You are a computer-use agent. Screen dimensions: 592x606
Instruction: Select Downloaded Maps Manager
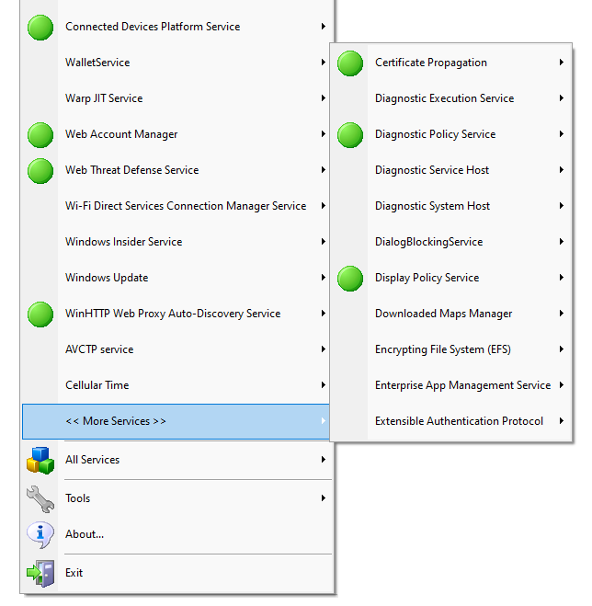[x=450, y=314]
